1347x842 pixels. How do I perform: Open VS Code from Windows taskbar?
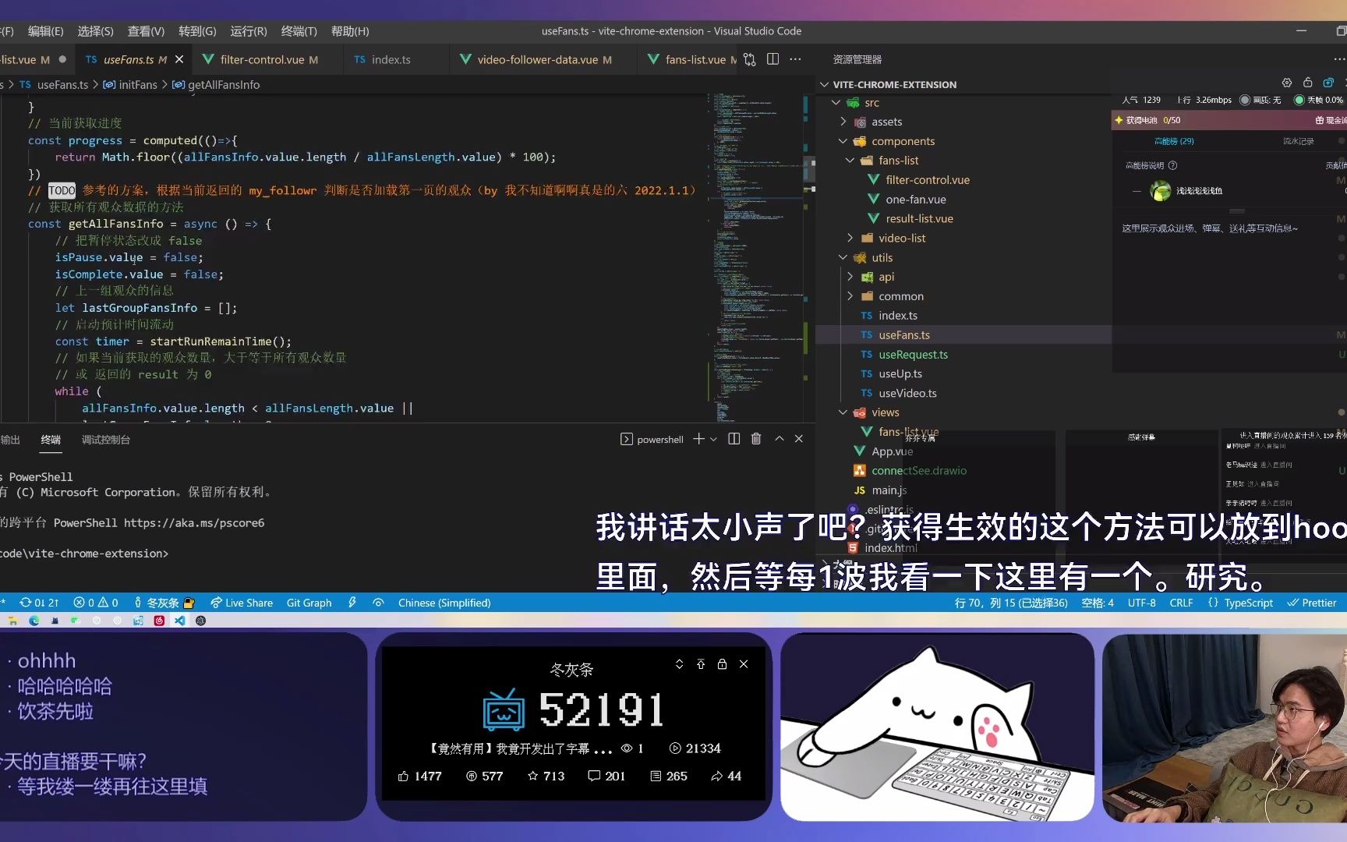[x=180, y=621]
